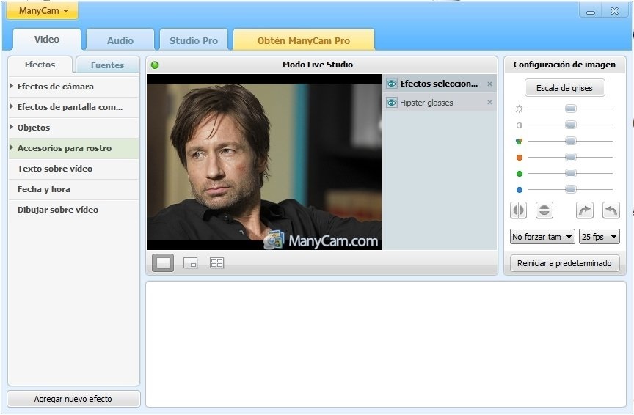This screenshot has width=634, height=415.
Task: Toggle visibility of Efectos seleccionados
Action: pyautogui.click(x=391, y=84)
